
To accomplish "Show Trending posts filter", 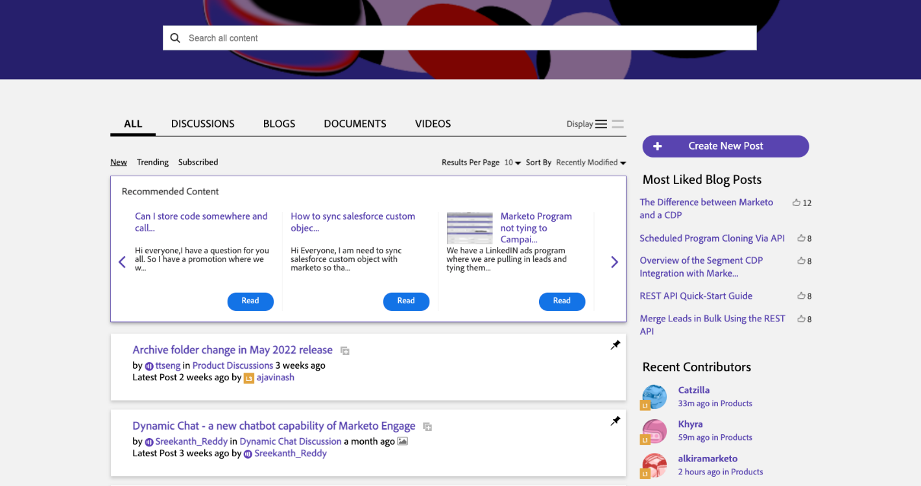I will 152,162.
